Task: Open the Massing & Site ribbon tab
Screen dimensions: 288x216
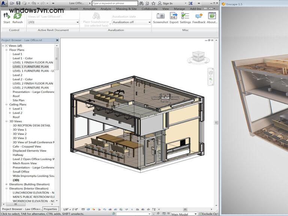Action: coord(126,9)
